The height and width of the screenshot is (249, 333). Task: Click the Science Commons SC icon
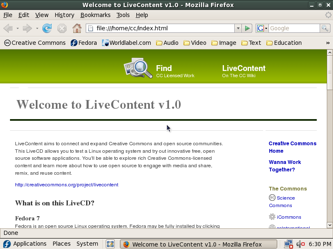click(x=272, y=198)
